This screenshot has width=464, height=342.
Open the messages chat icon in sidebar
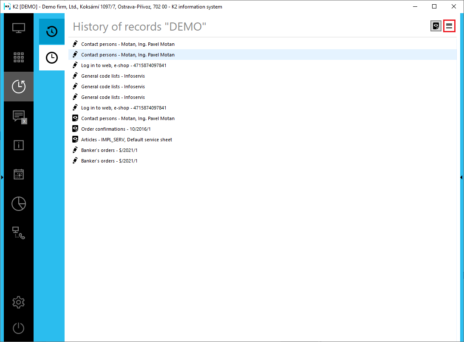[19, 116]
